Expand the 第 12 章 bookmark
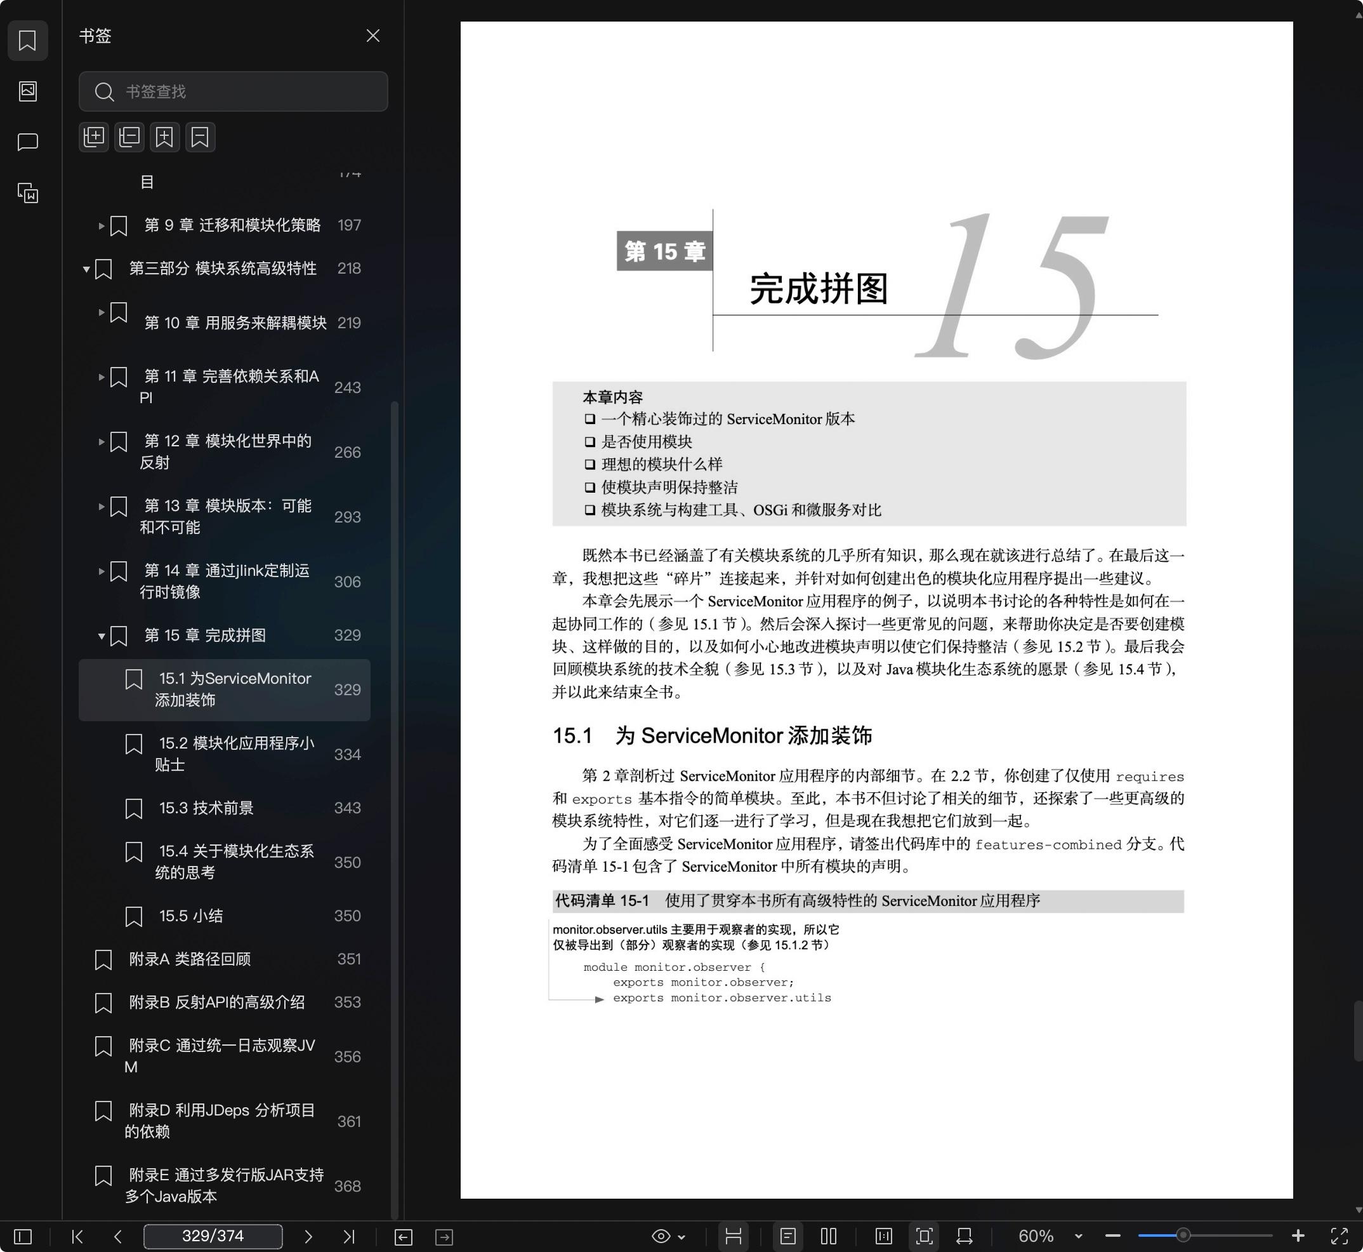This screenshot has height=1252, width=1363. point(101,442)
